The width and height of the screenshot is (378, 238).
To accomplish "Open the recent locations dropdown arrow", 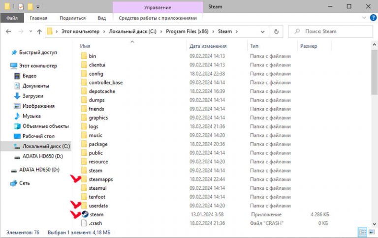I will [31, 31].
